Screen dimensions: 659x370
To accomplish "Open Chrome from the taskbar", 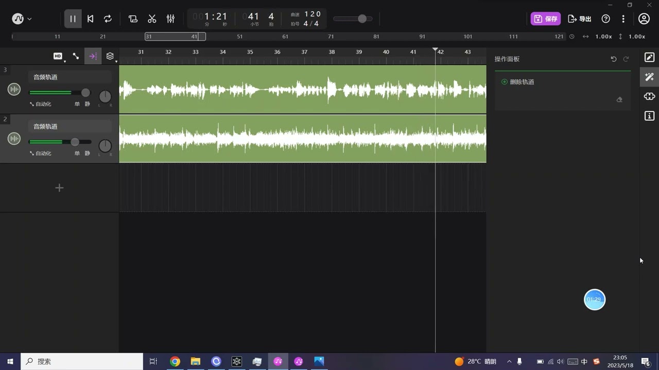I will click(x=175, y=362).
